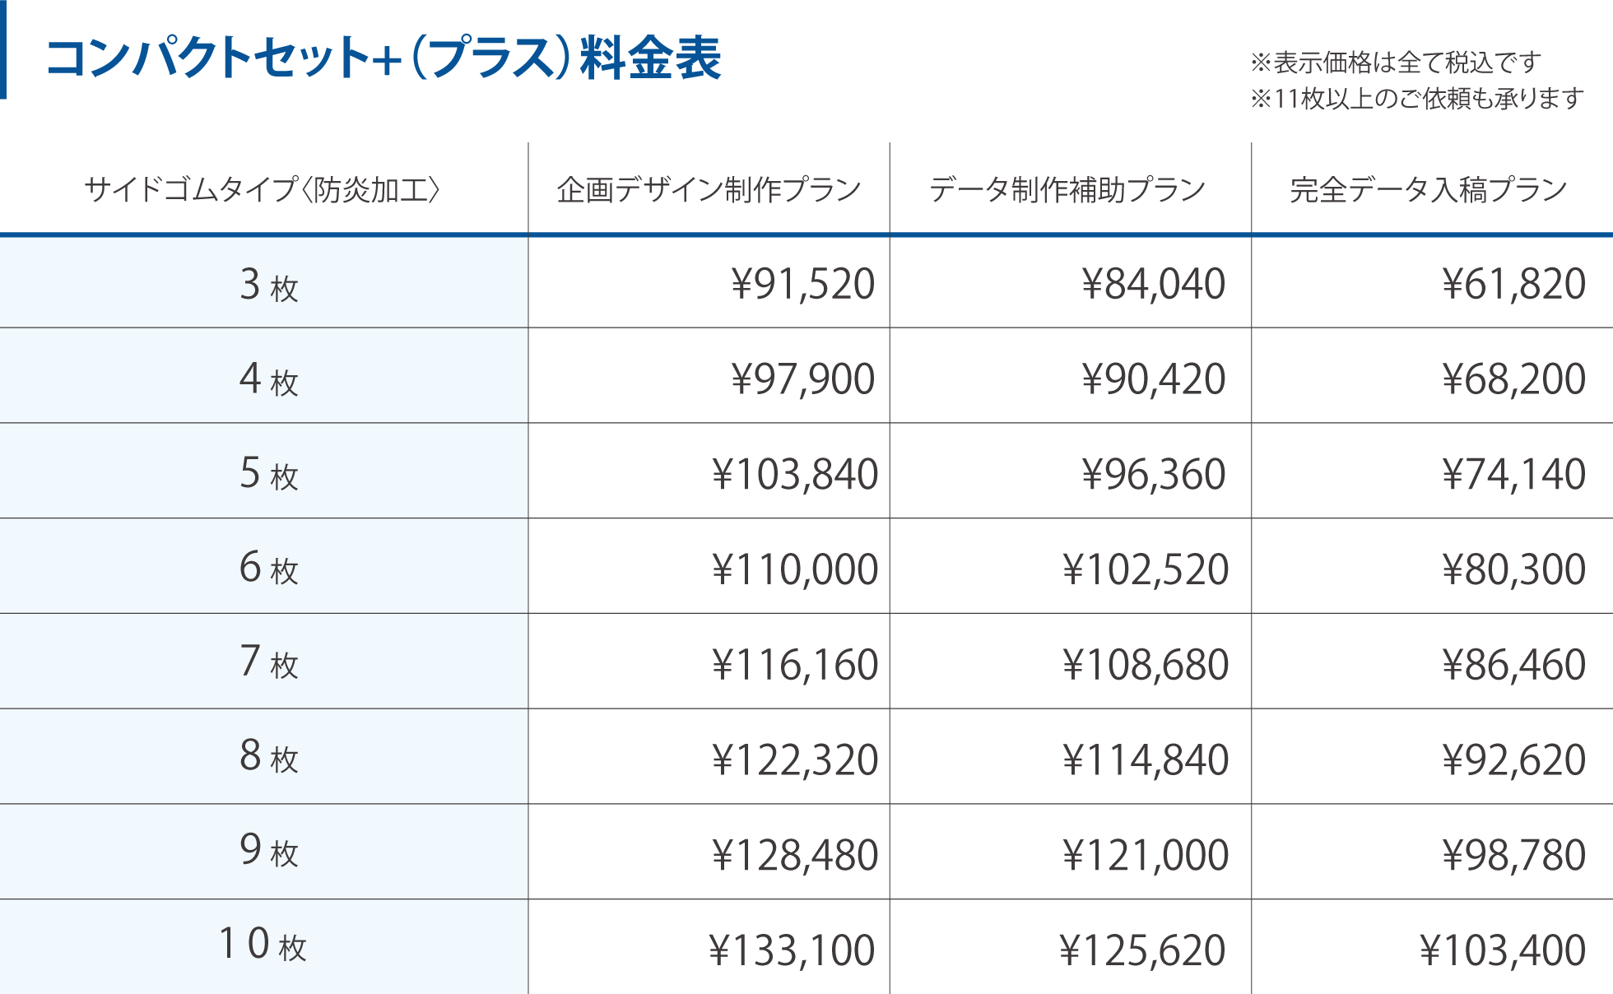Select the ¥103,400 price cell
This screenshot has height=994, width=1613.
[1503, 950]
